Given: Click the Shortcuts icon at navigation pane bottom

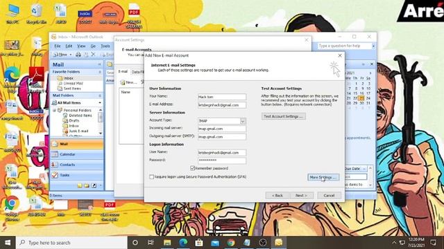Looking at the screenshot, I should pyautogui.click(x=94, y=185).
